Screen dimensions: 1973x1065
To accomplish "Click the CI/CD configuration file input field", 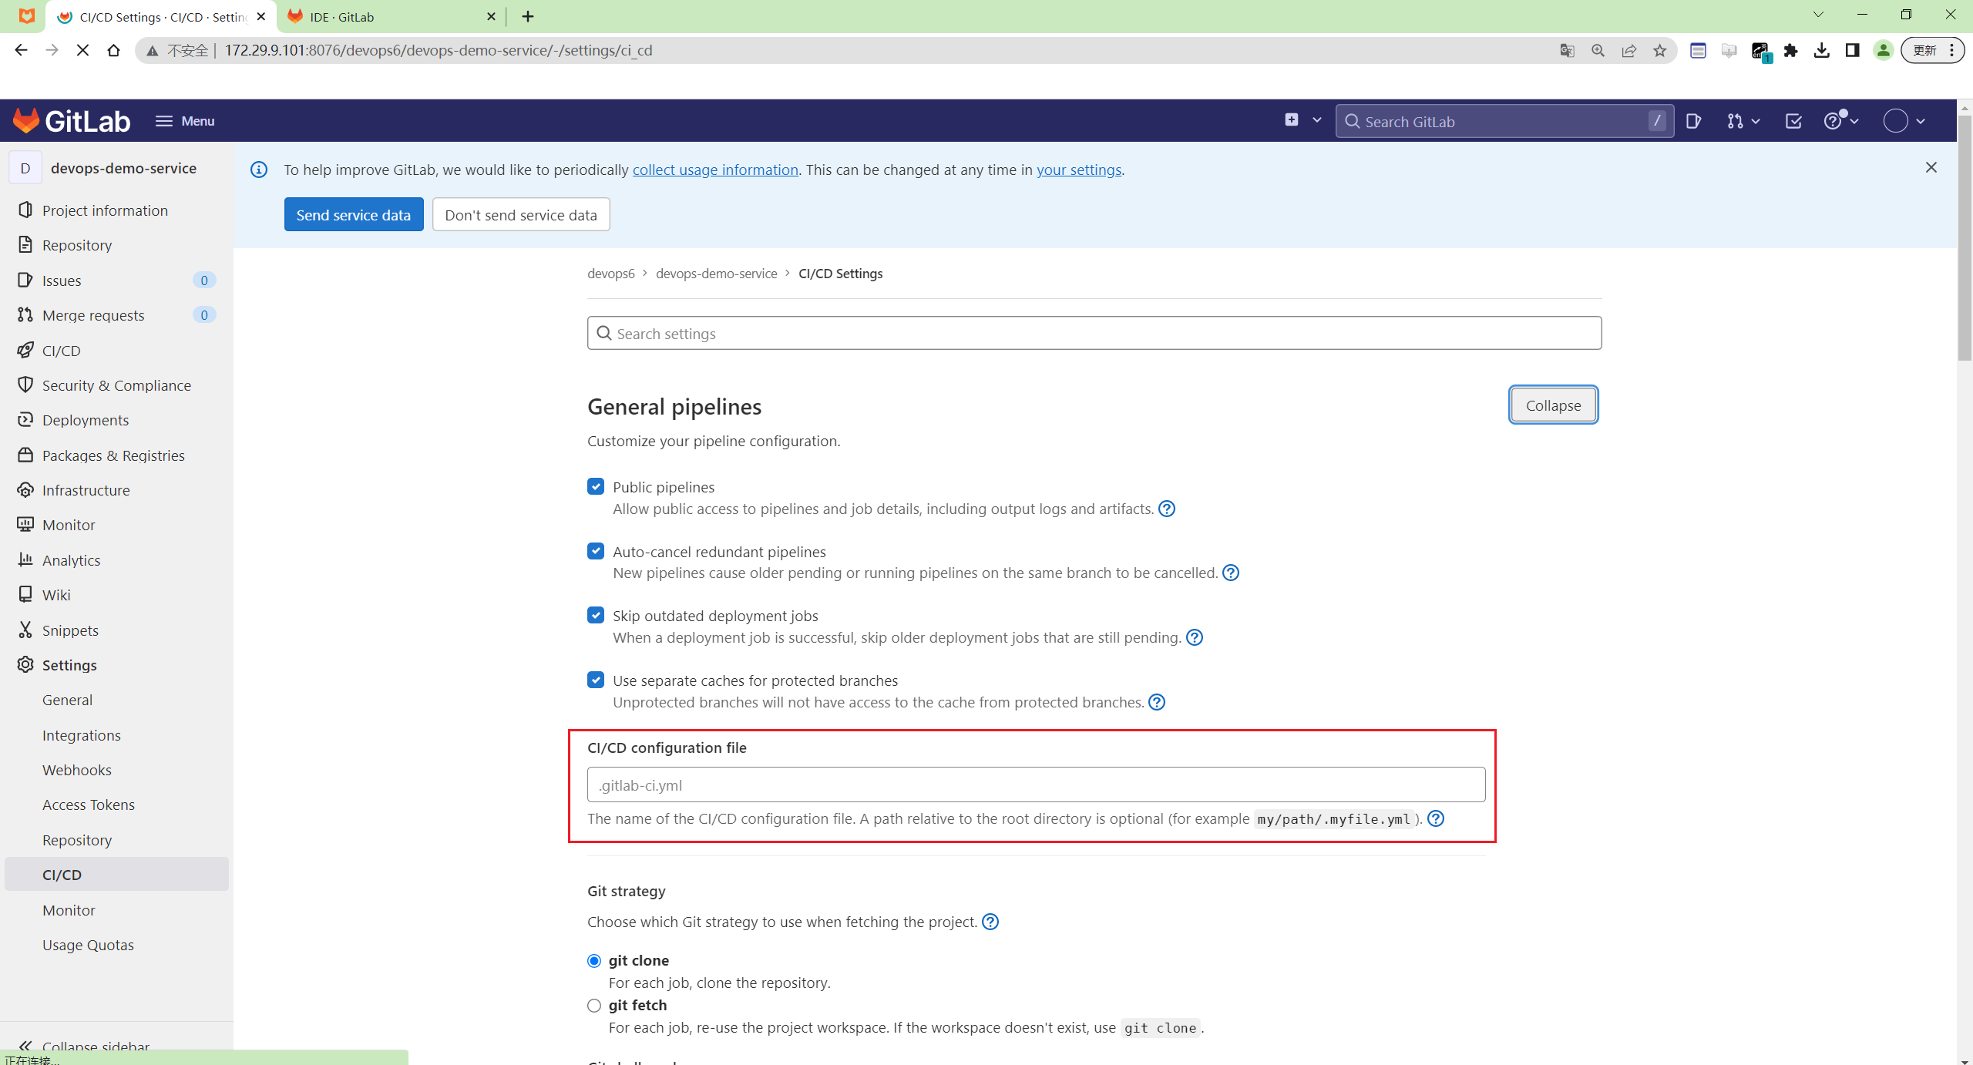I will [x=1035, y=784].
